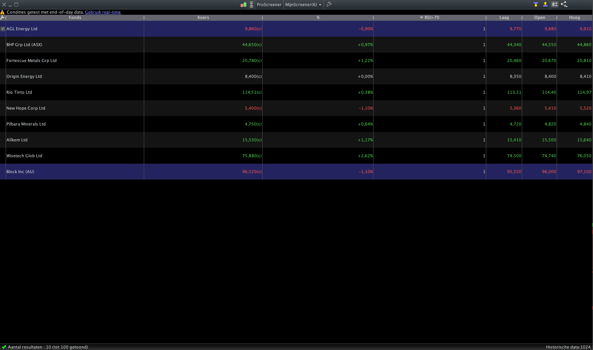
Task: Sort by the % column header
Action: 318,17
